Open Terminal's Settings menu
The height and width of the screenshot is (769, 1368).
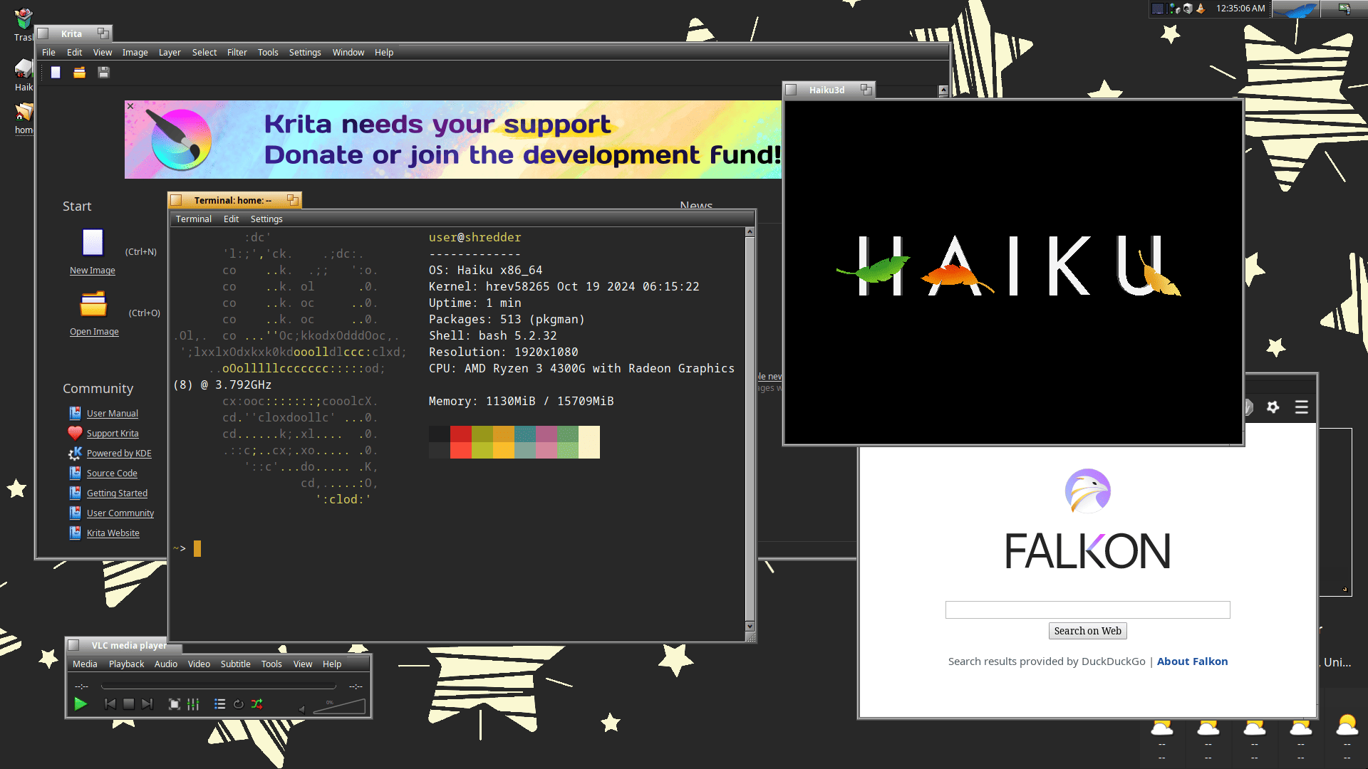266,219
